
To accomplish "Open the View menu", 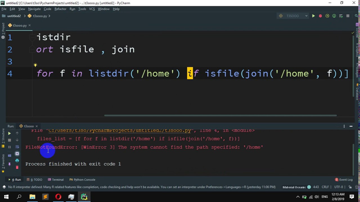I will pos(22,9).
